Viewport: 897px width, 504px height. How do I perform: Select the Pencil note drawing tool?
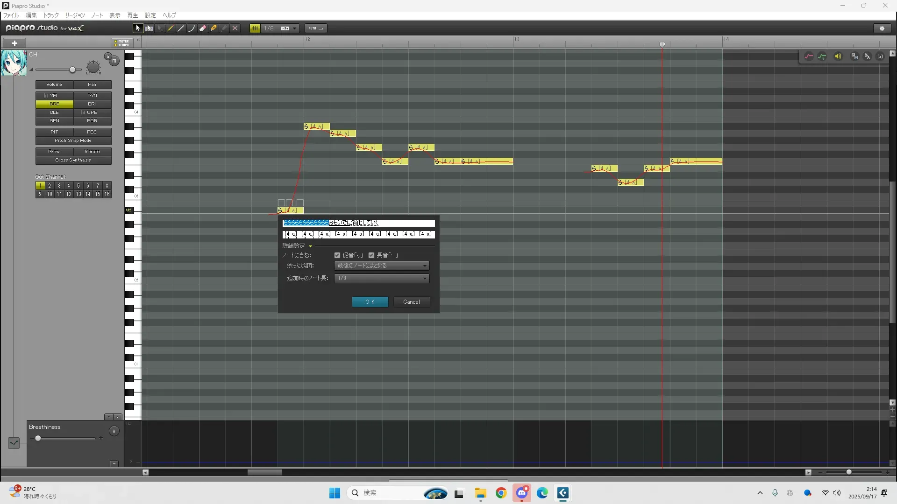point(171,28)
